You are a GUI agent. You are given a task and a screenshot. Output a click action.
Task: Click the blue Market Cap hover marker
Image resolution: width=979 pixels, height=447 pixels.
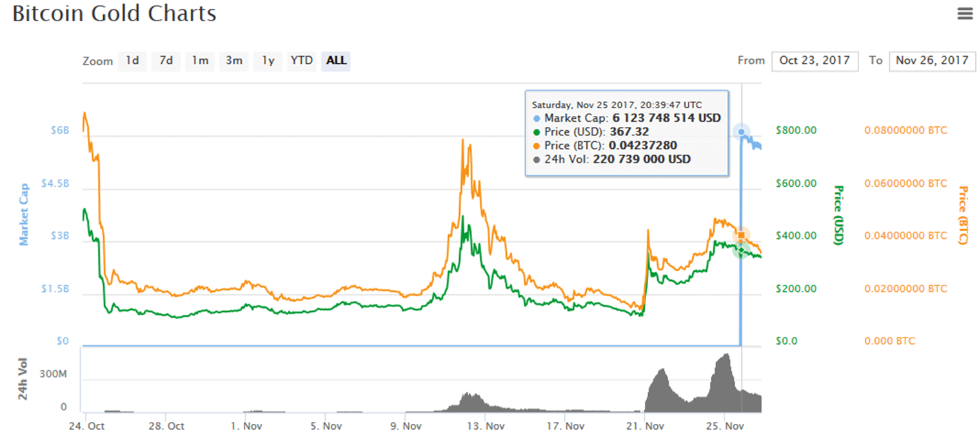point(742,132)
